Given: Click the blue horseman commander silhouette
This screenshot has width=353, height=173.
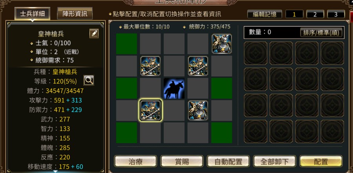Looking at the screenshot, I should [174, 88].
